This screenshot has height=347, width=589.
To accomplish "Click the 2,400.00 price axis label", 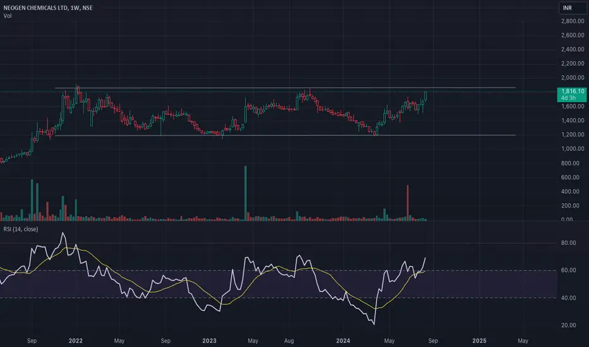I will pos(573,49).
